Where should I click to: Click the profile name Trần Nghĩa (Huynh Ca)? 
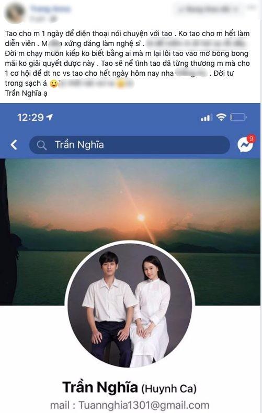coord(129,388)
